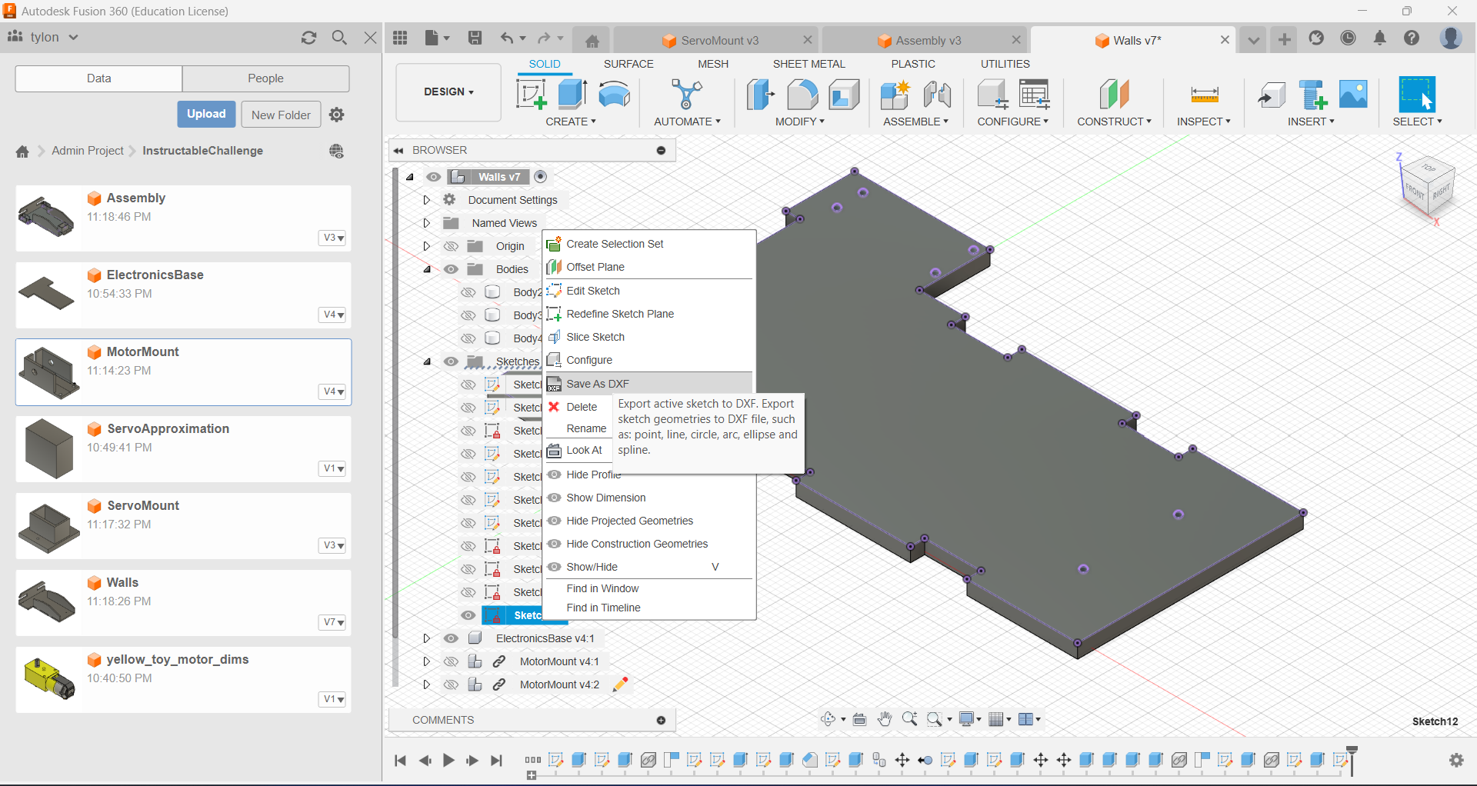Screen dimensions: 1477x786
Task: Collapse the Bodies folder node
Action: pyautogui.click(x=427, y=269)
